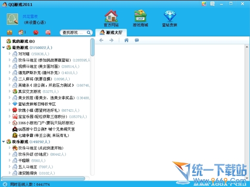250x187 pixels.
Task: Click the pink pig icon in toolbar
Action: pyautogui.click(x=48, y=33)
